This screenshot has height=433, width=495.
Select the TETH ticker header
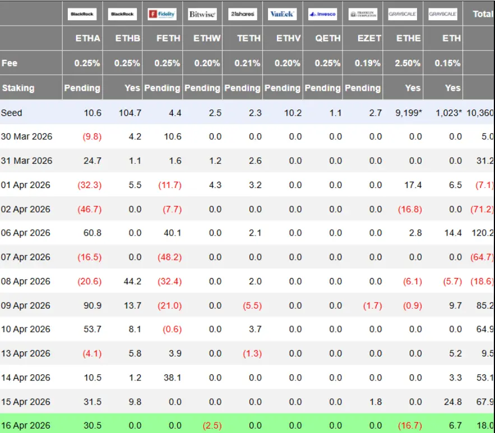(249, 39)
